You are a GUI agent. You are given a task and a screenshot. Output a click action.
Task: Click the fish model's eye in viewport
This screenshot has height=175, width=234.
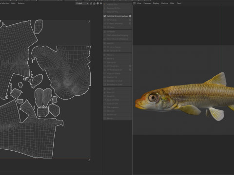[x=153, y=98]
